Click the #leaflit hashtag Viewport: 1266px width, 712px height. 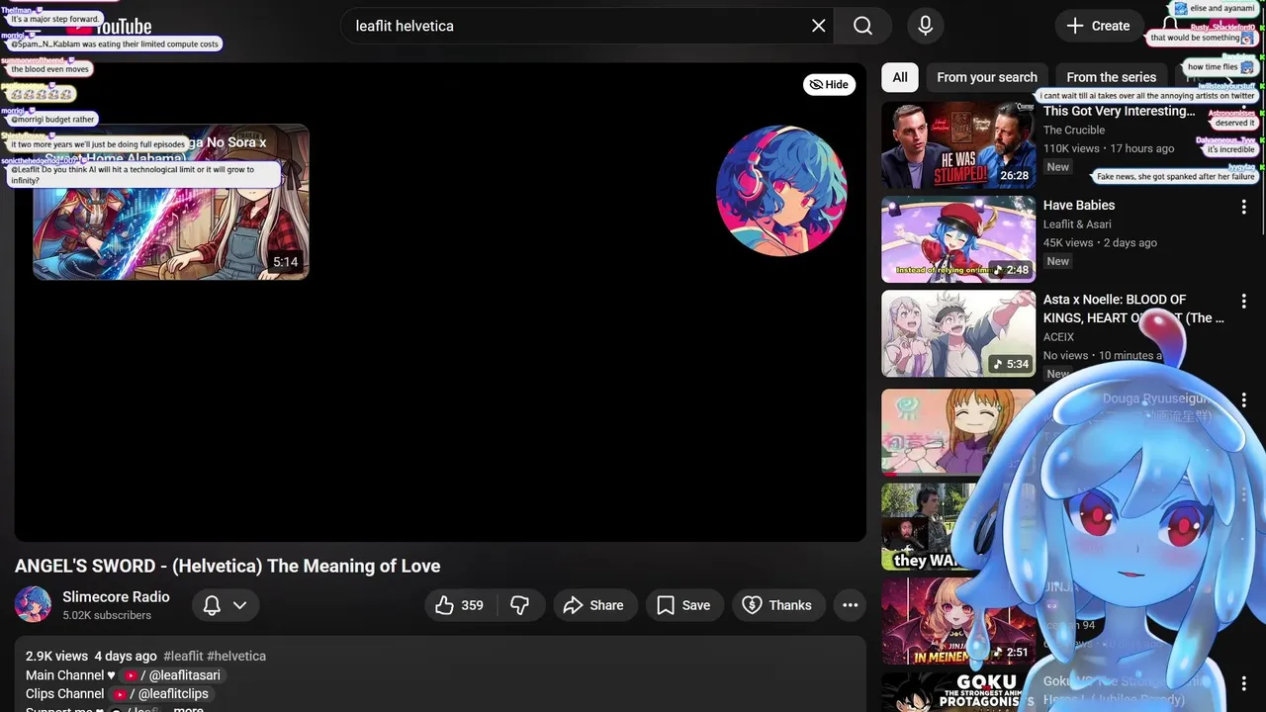point(183,656)
